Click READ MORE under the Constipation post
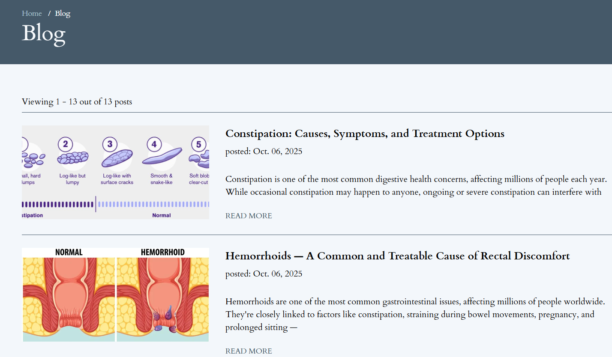This screenshot has height=357, width=612. (x=249, y=216)
